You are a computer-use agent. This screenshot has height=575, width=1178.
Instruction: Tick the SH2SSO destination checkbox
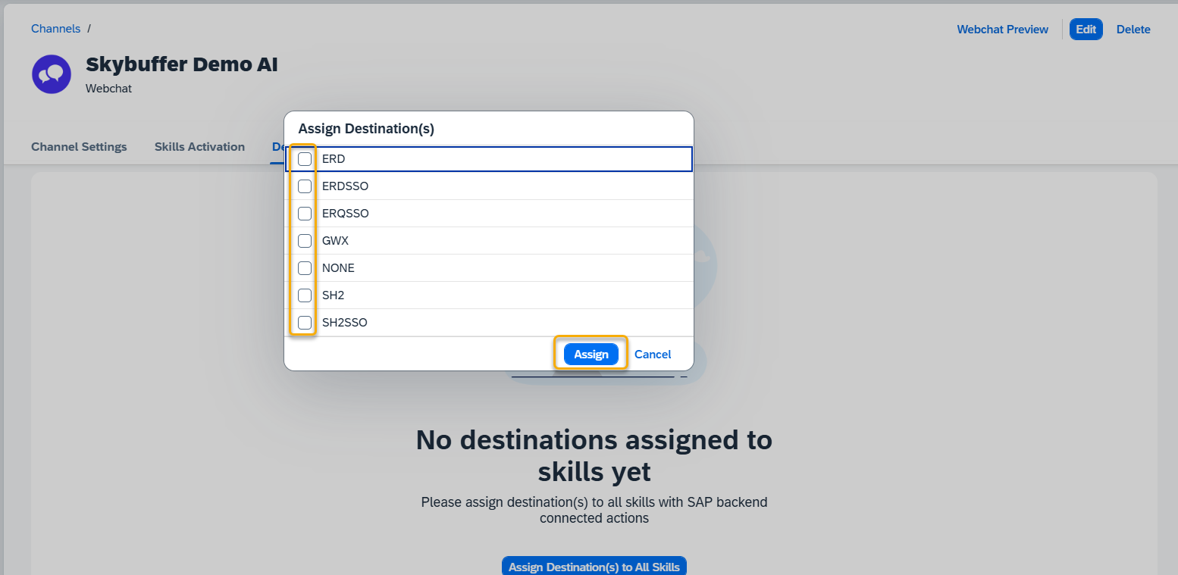pos(305,323)
